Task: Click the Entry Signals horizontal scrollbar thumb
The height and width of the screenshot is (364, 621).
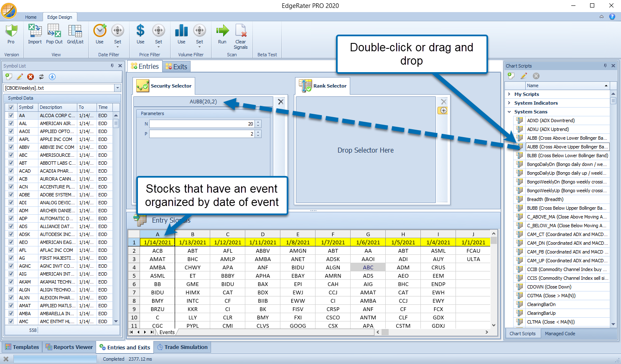Action: click(385, 332)
